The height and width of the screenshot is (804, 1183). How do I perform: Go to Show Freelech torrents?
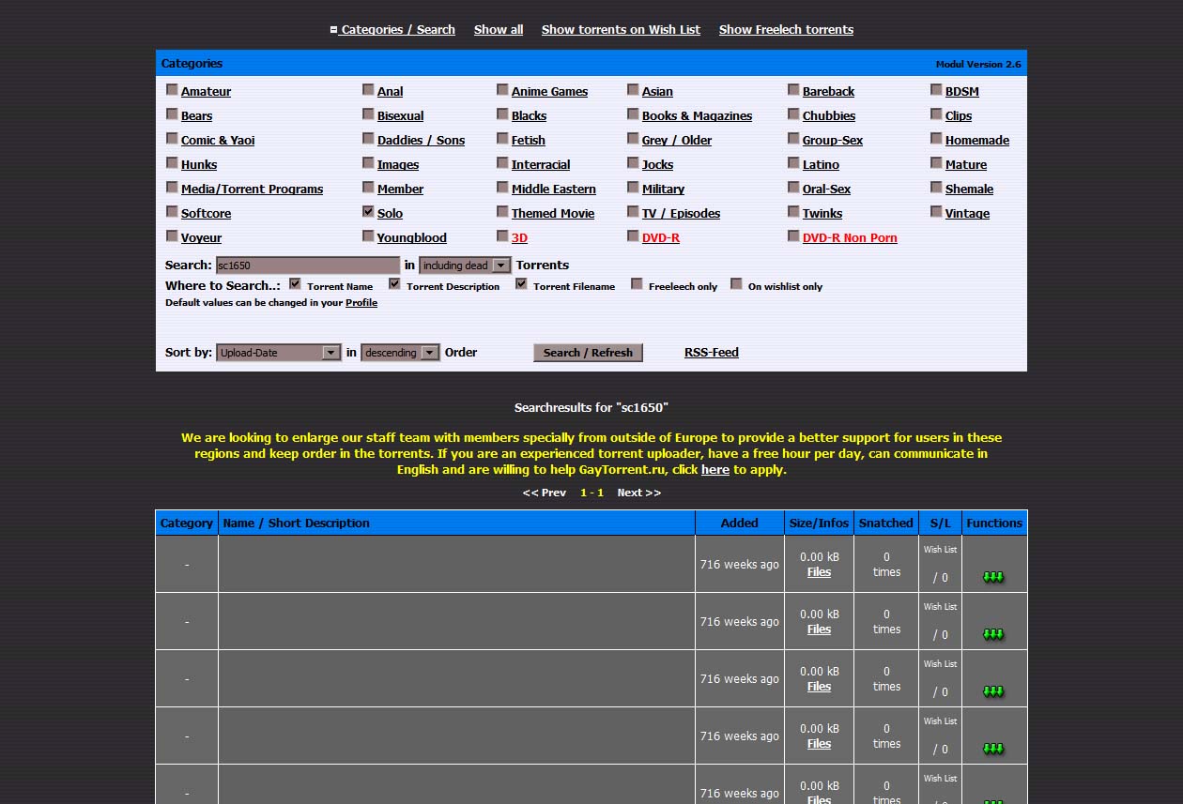coord(786,30)
